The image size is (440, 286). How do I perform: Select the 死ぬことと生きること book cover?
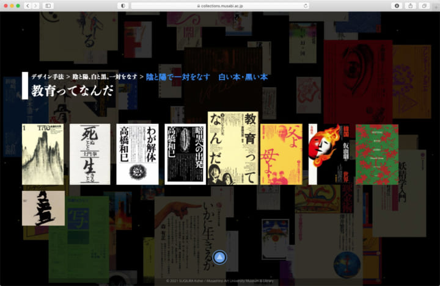pos(90,154)
